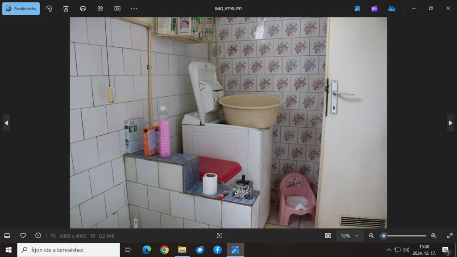The image size is (457, 257).
Task: Delete the photo using the trash icon
Action: [66, 8]
